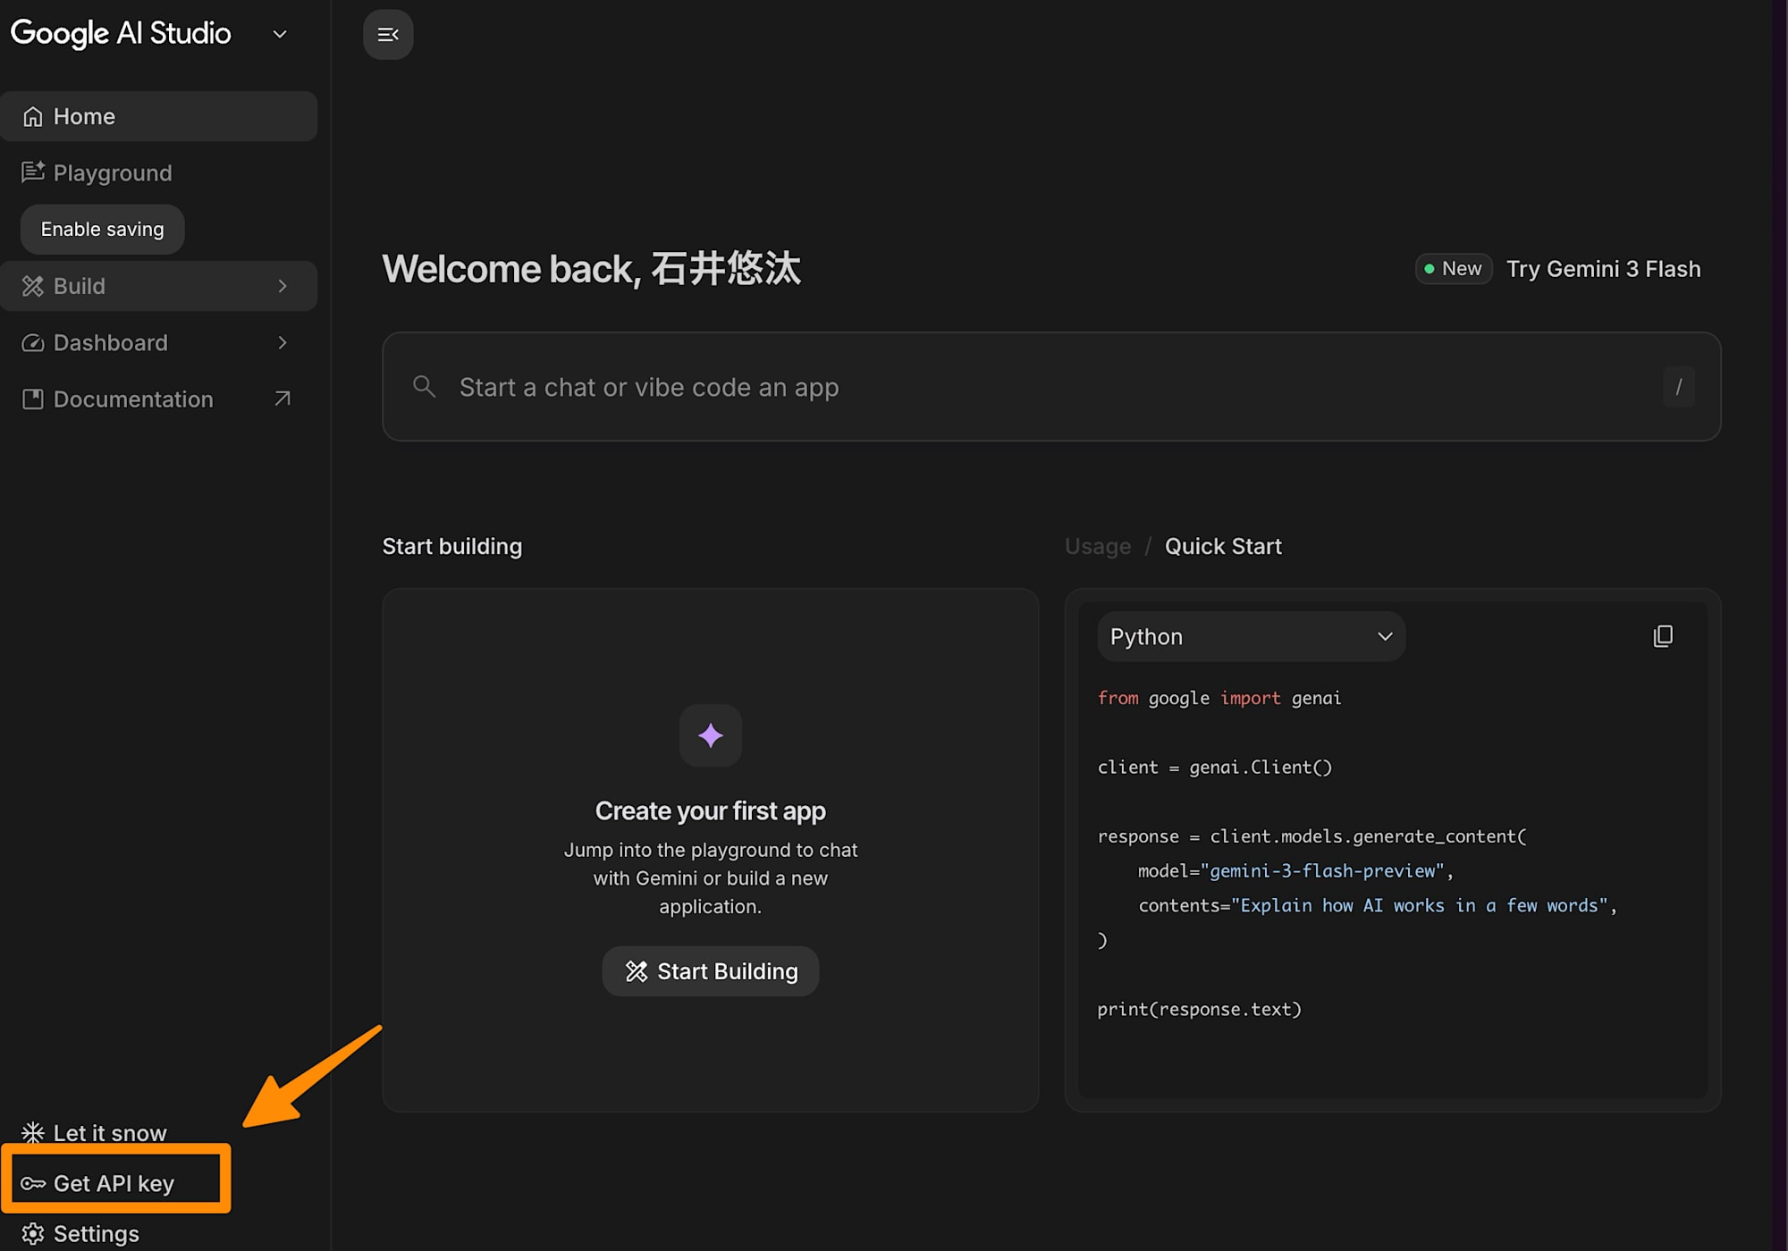Click the Start Building button
1788x1251 pixels.
pyautogui.click(x=710, y=971)
